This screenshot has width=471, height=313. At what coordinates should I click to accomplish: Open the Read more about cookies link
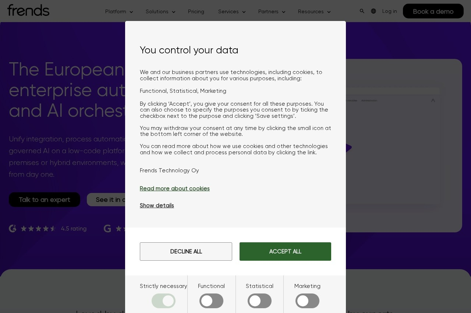tap(175, 189)
